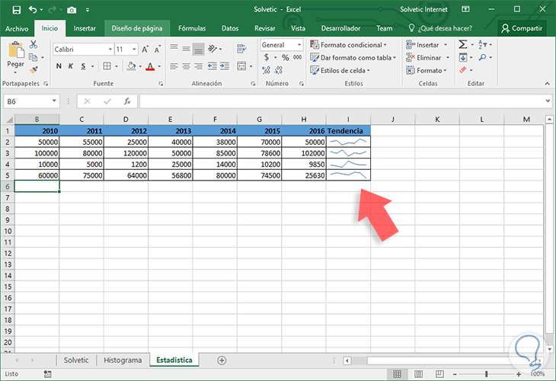Click the Cut scissors icon
The width and height of the screenshot is (556, 381).
(33, 45)
